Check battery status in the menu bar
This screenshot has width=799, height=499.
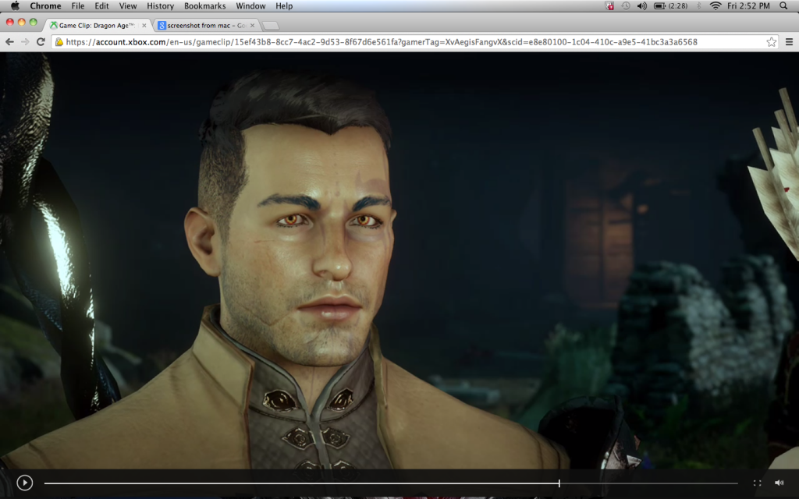click(660, 5)
